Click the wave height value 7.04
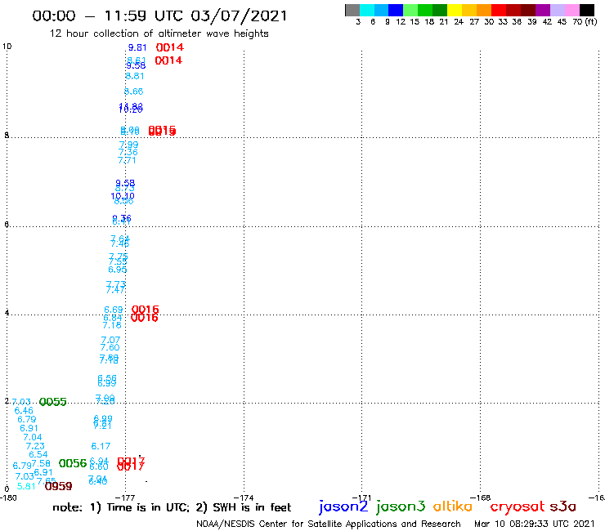The height and width of the screenshot is (531, 605). [33, 437]
